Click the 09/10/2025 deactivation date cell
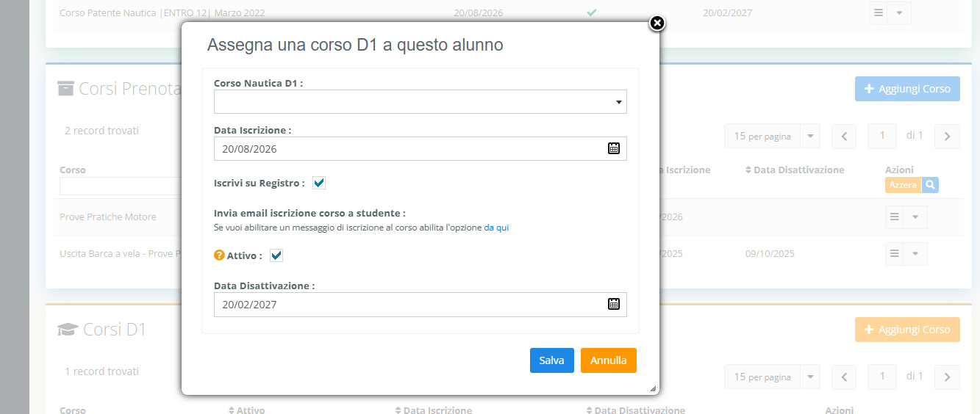The height and width of the screenshot is (414, 980). tap(769, 254)
